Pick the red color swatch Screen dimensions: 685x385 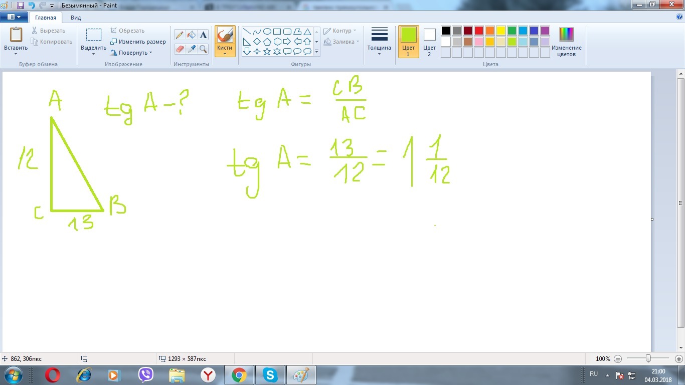479,31
